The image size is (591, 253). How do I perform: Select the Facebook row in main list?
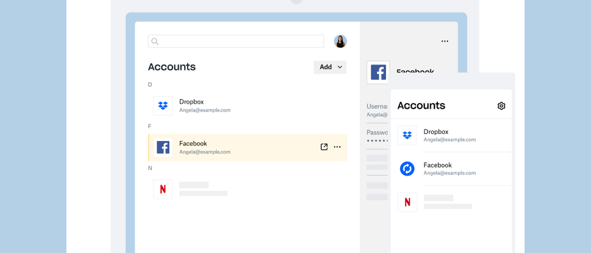coord(247,147)
